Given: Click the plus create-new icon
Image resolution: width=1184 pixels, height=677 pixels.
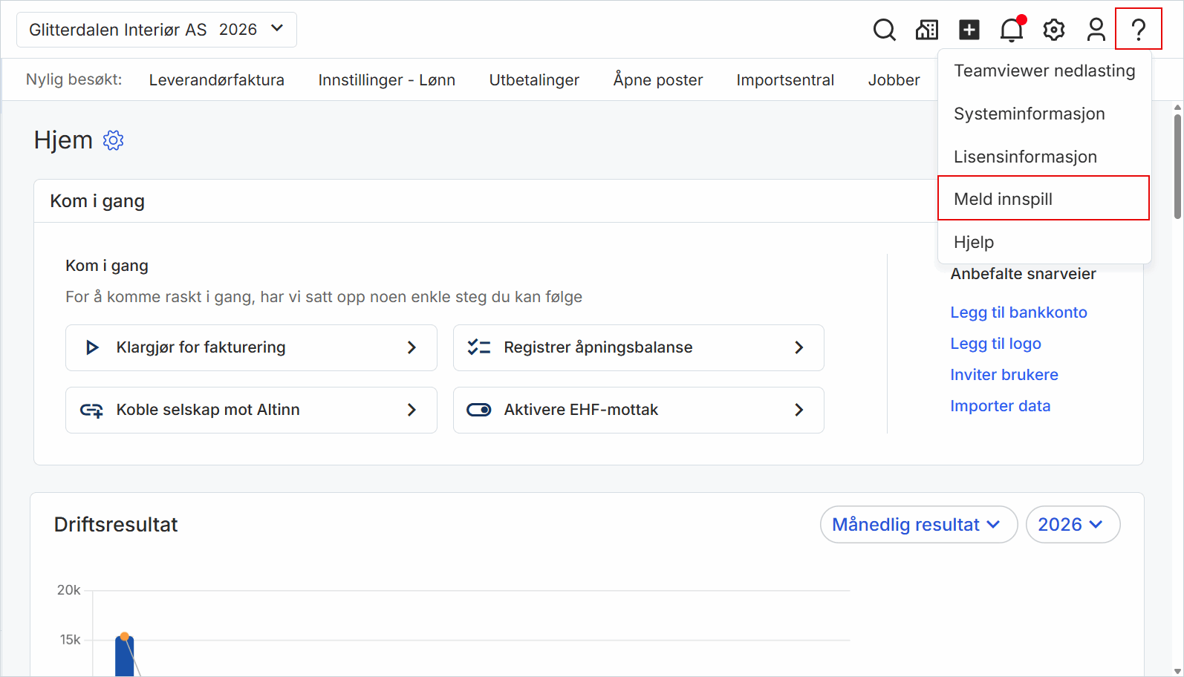Looking at the screenshot, I should 969,30.
